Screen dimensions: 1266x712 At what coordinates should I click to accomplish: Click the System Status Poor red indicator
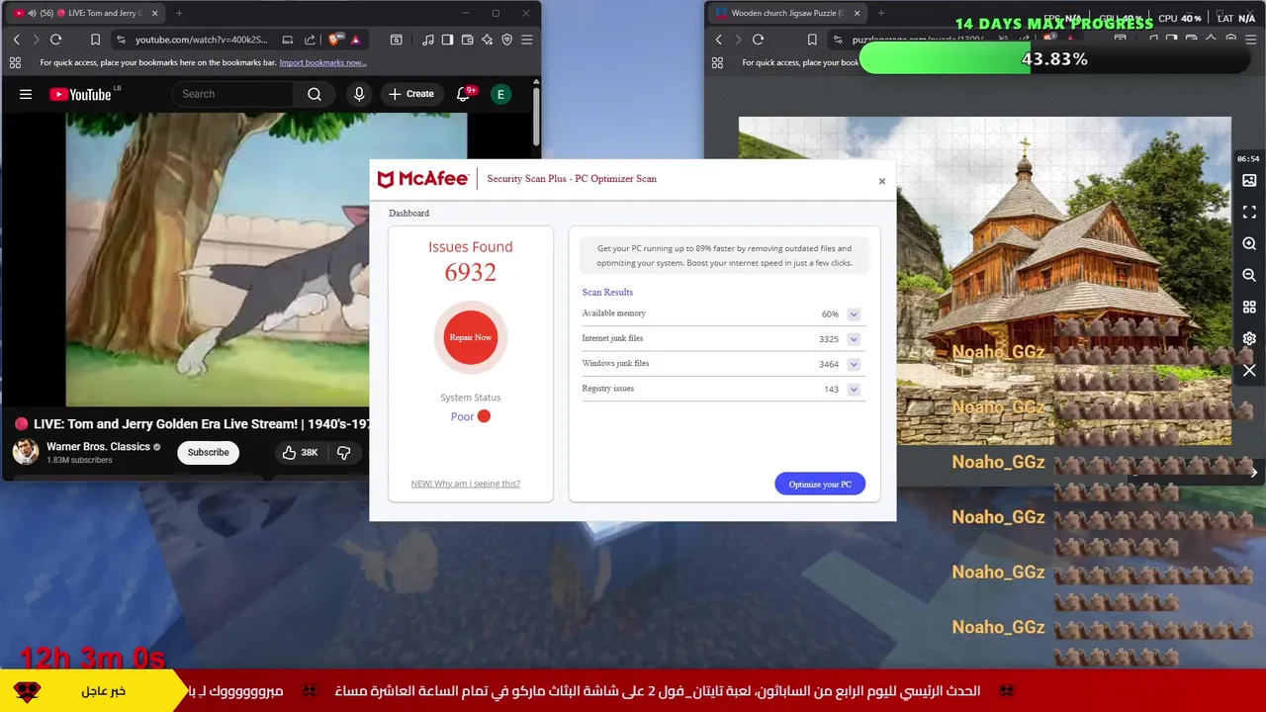pos(484,416)
